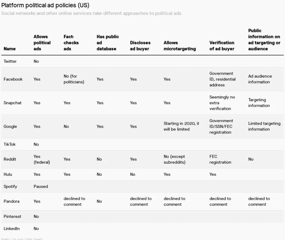Select the 'Allows microtargeting' column header

pos(180,46)
